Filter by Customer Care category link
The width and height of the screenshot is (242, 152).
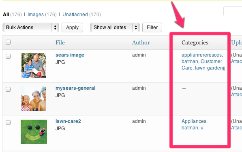click(x=202, y=65)
